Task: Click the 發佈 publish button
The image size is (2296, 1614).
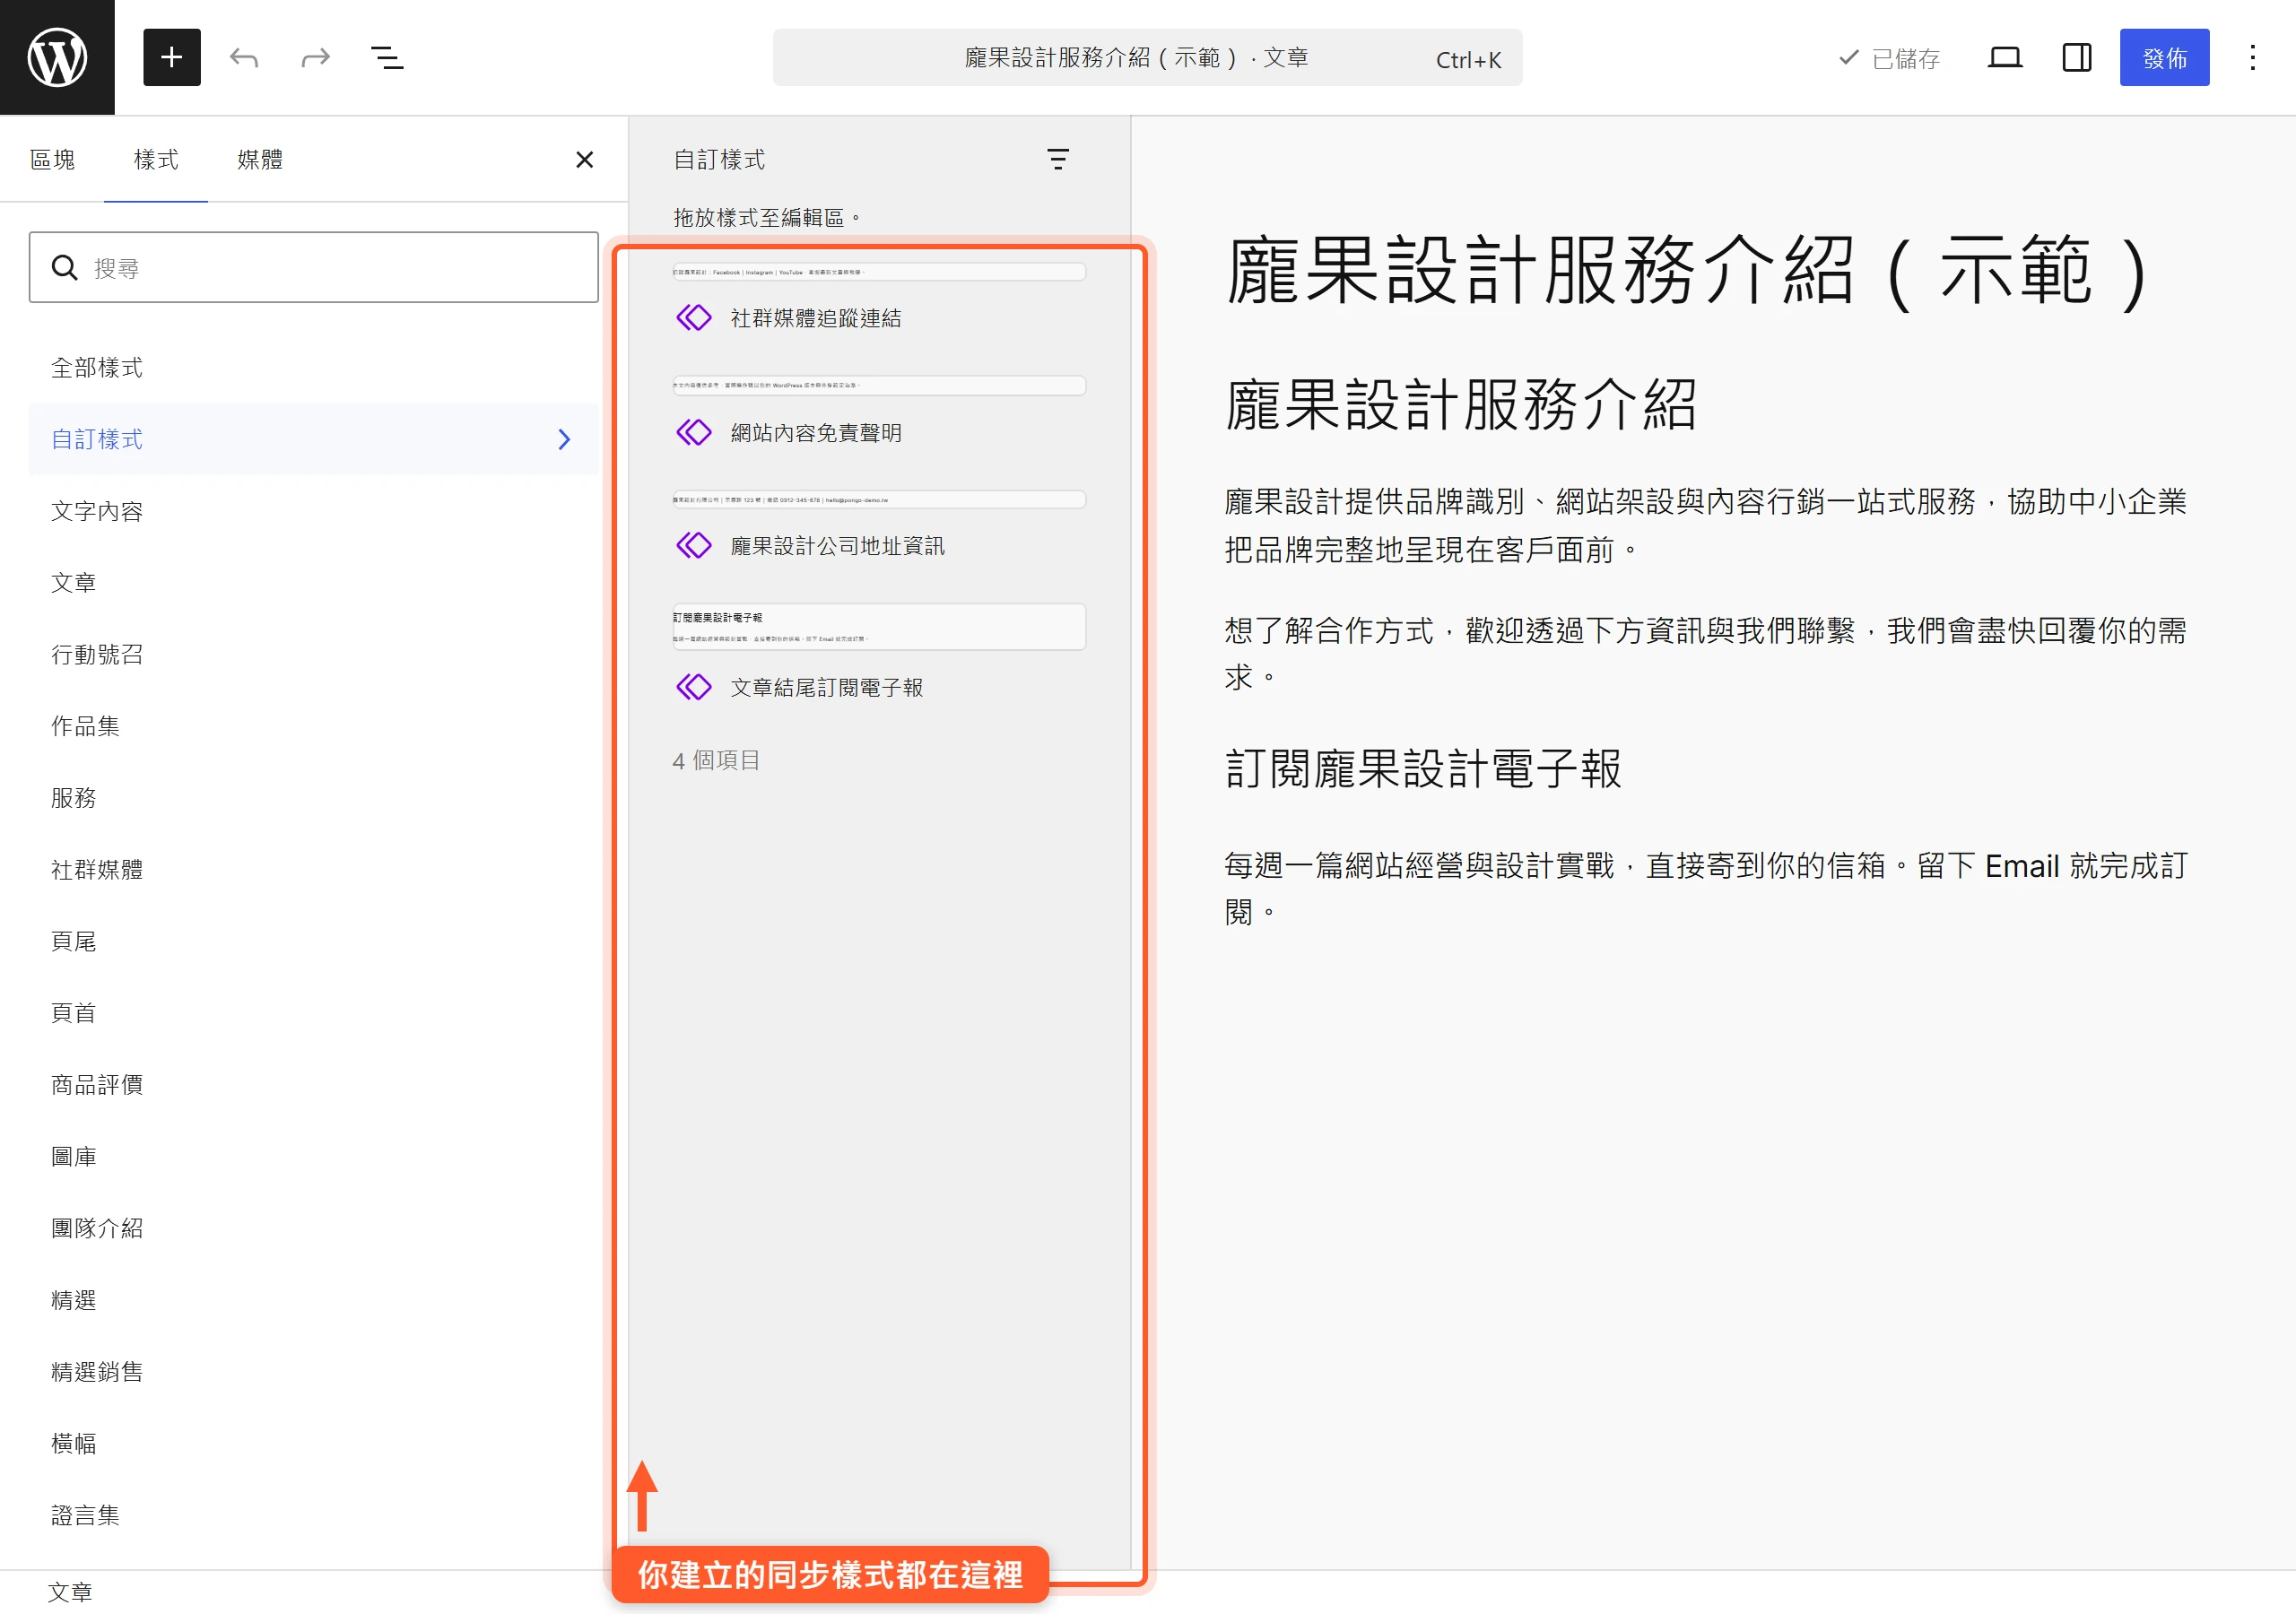Action: pyautogui.click(x=2164, y=58)
